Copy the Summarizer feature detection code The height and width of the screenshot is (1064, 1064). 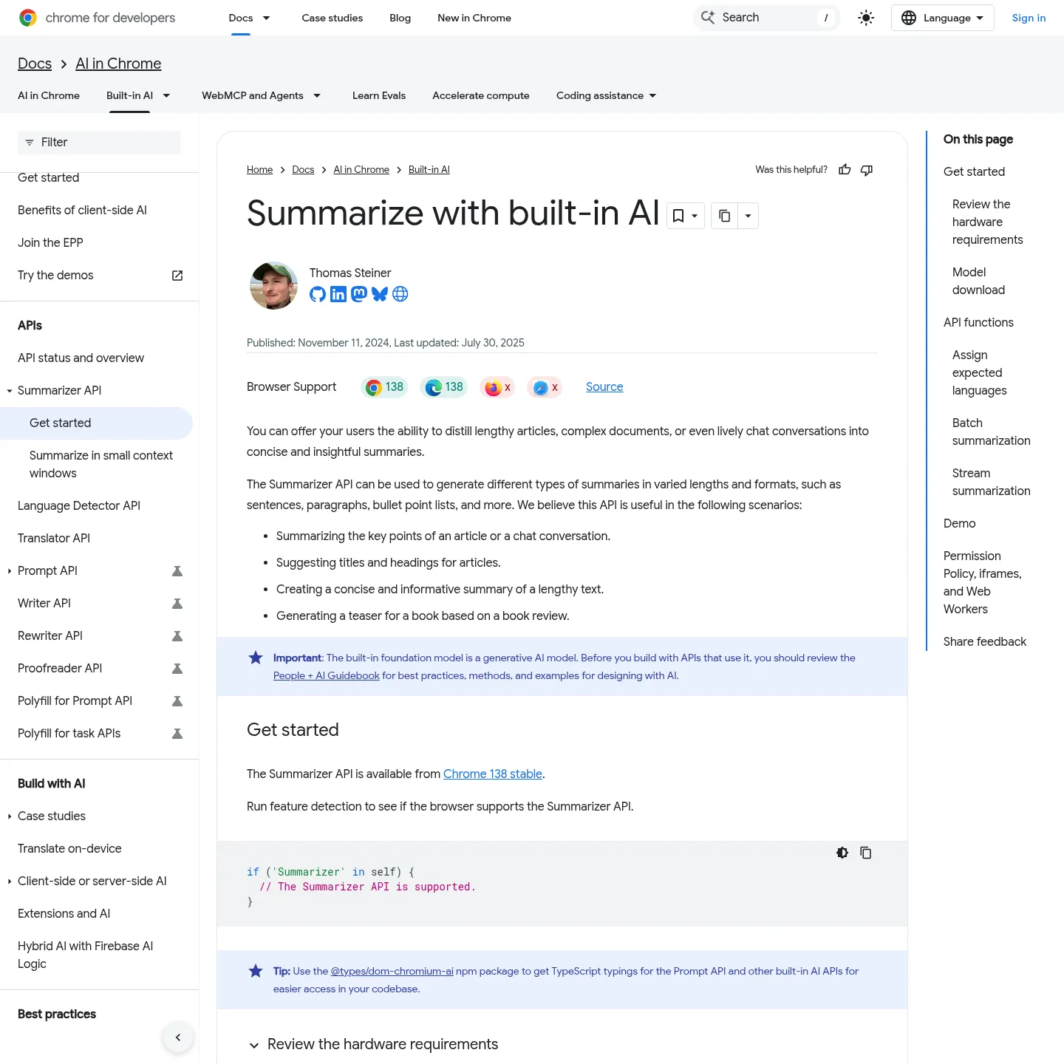[866, 853]
